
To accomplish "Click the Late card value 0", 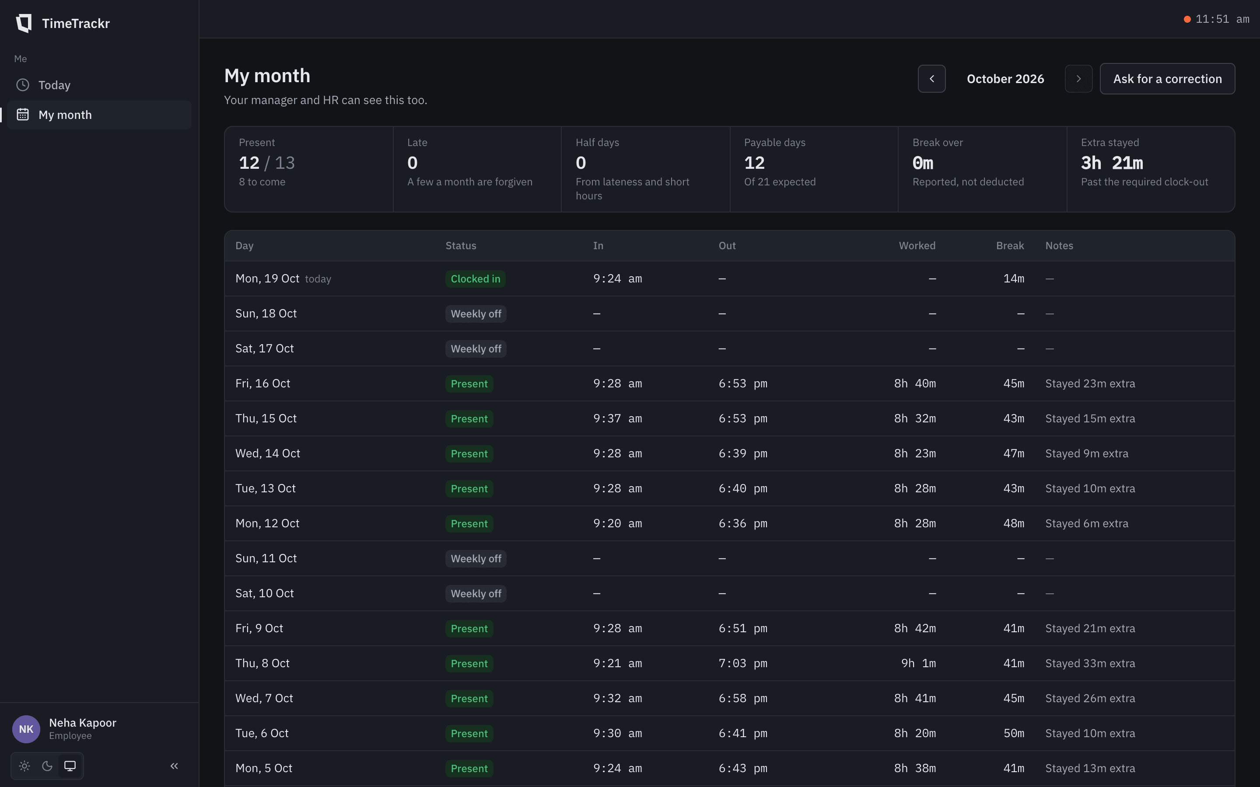I will (x=413, y=163).
